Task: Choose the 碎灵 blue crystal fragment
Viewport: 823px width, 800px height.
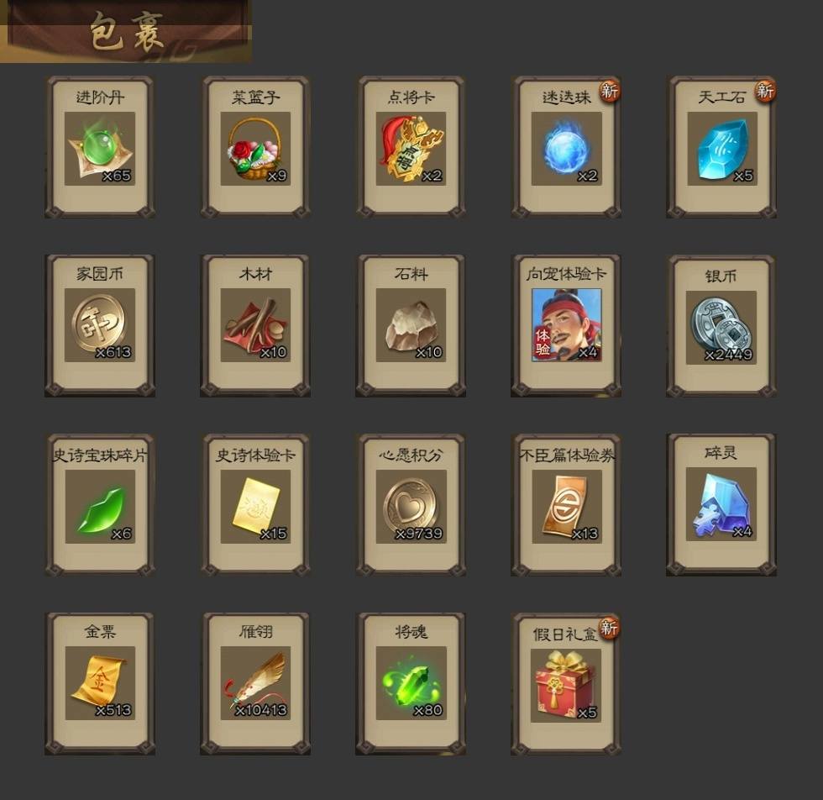Action: [x=721, y=503]
